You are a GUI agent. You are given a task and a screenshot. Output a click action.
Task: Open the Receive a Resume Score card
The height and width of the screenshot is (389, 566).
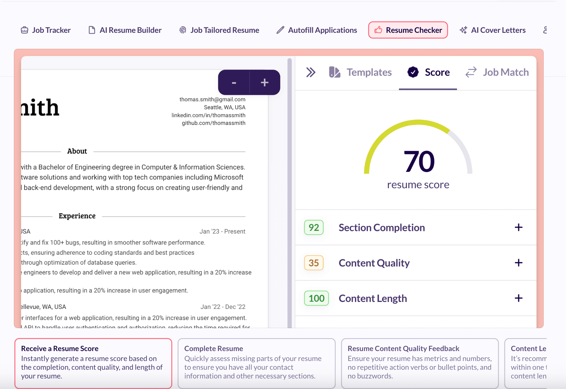point(93,363)
